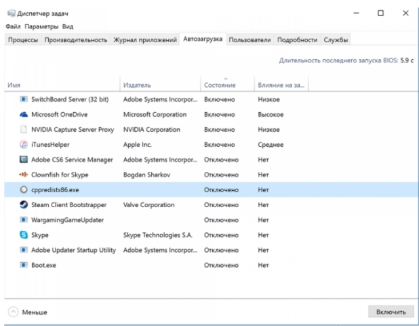Viewport: 419px width, 326px height.
Task: Click the Microsoft OneDrive cloud icon
Action: (x=24, y=115)
